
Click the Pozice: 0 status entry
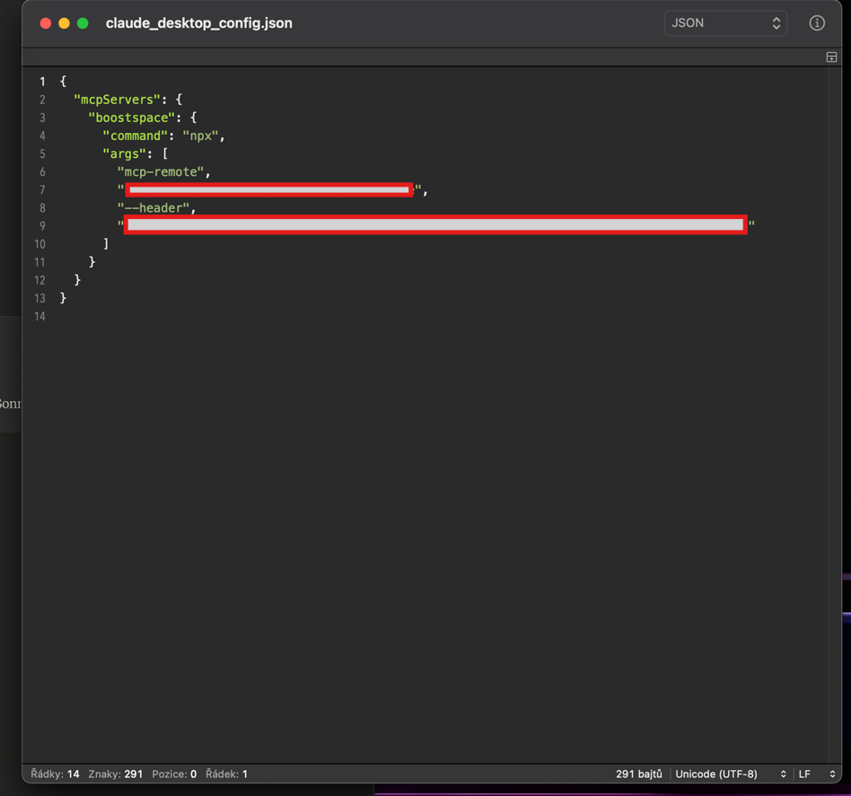point(174,774)
